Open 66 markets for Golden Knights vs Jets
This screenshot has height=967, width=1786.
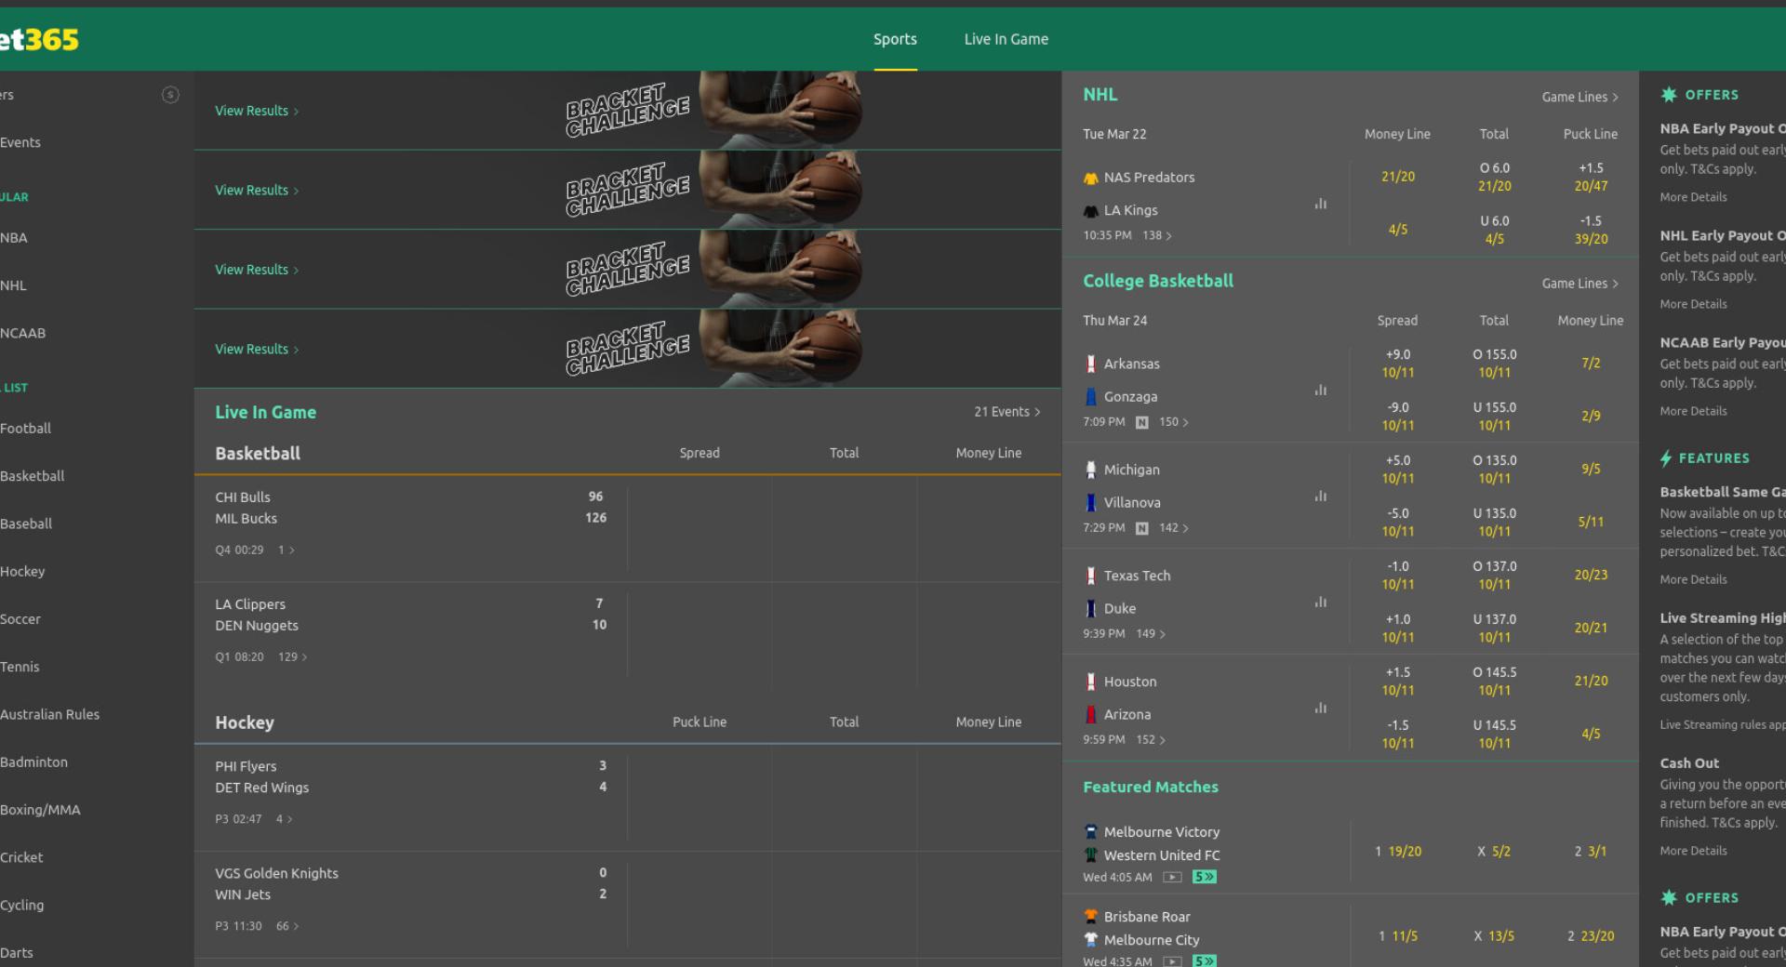click(287, 926)
